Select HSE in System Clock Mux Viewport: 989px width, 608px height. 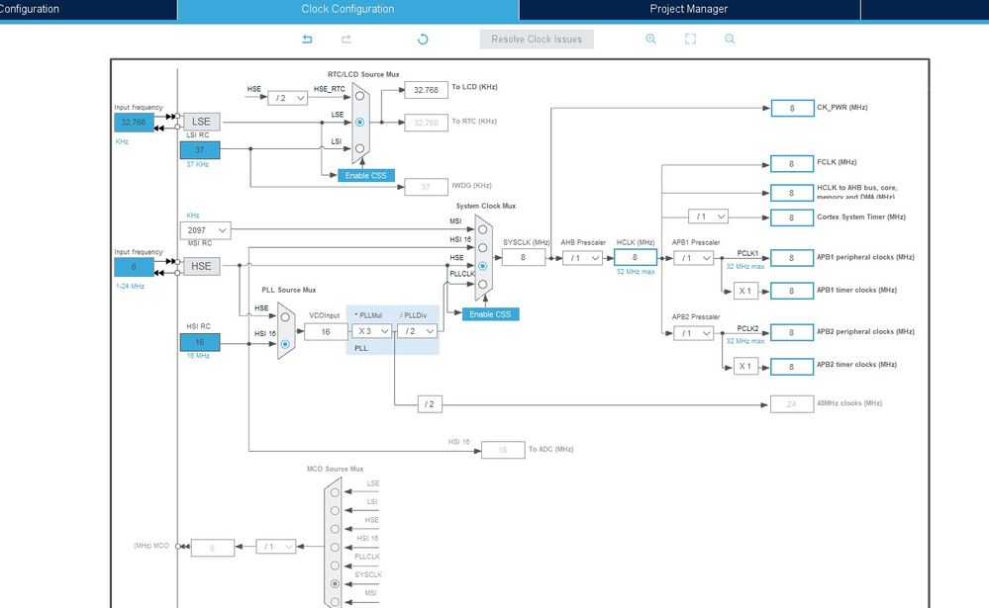[x=482, y=266]
